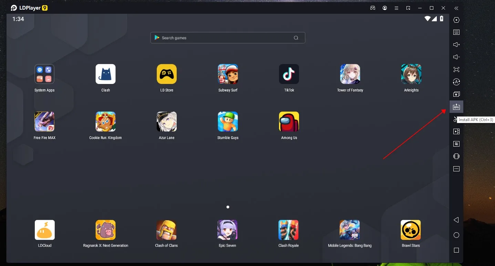The width and height of the screenshot is (495, 266).
Task: Click the Google Play icon in search bar
Action: (157, 38)
